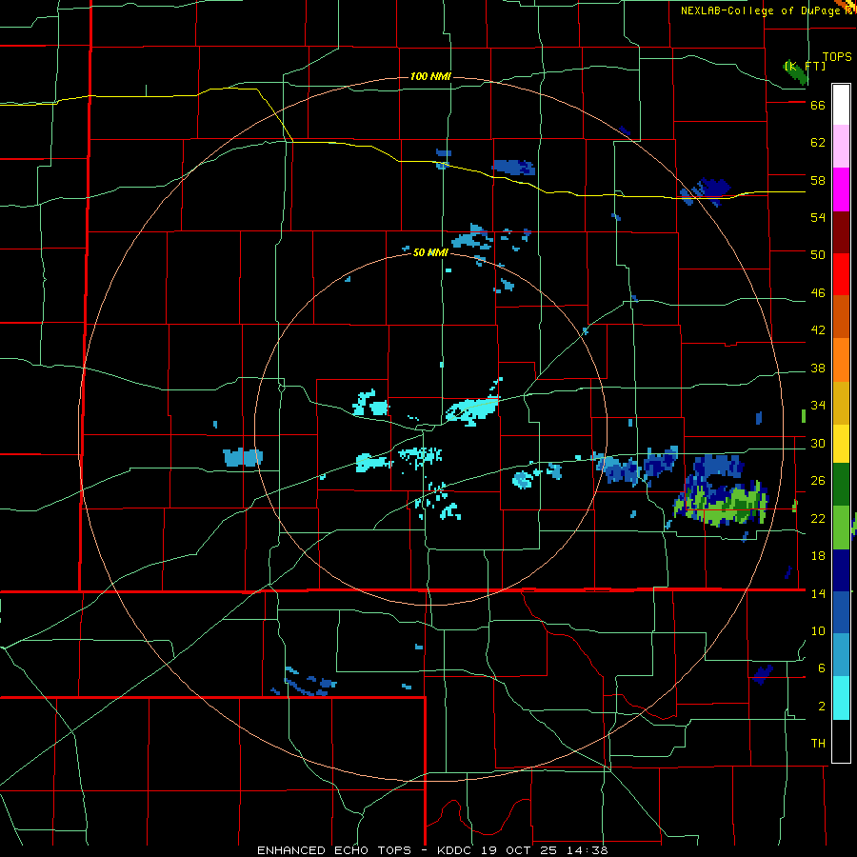Click the legend value 34
This screenshot has width=857, height=857.
pyautogui.click(x=818, y=406)
